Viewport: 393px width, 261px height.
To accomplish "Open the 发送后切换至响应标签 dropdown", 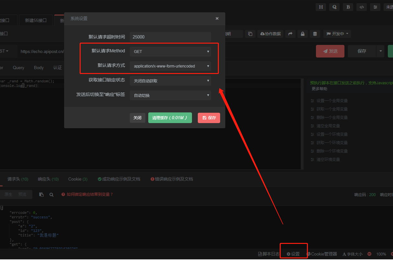I will click(170, 95).
